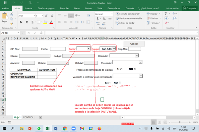Open WhatsApp from the taskbar
This screenshot has height=132, width=199.
(39, 128)
